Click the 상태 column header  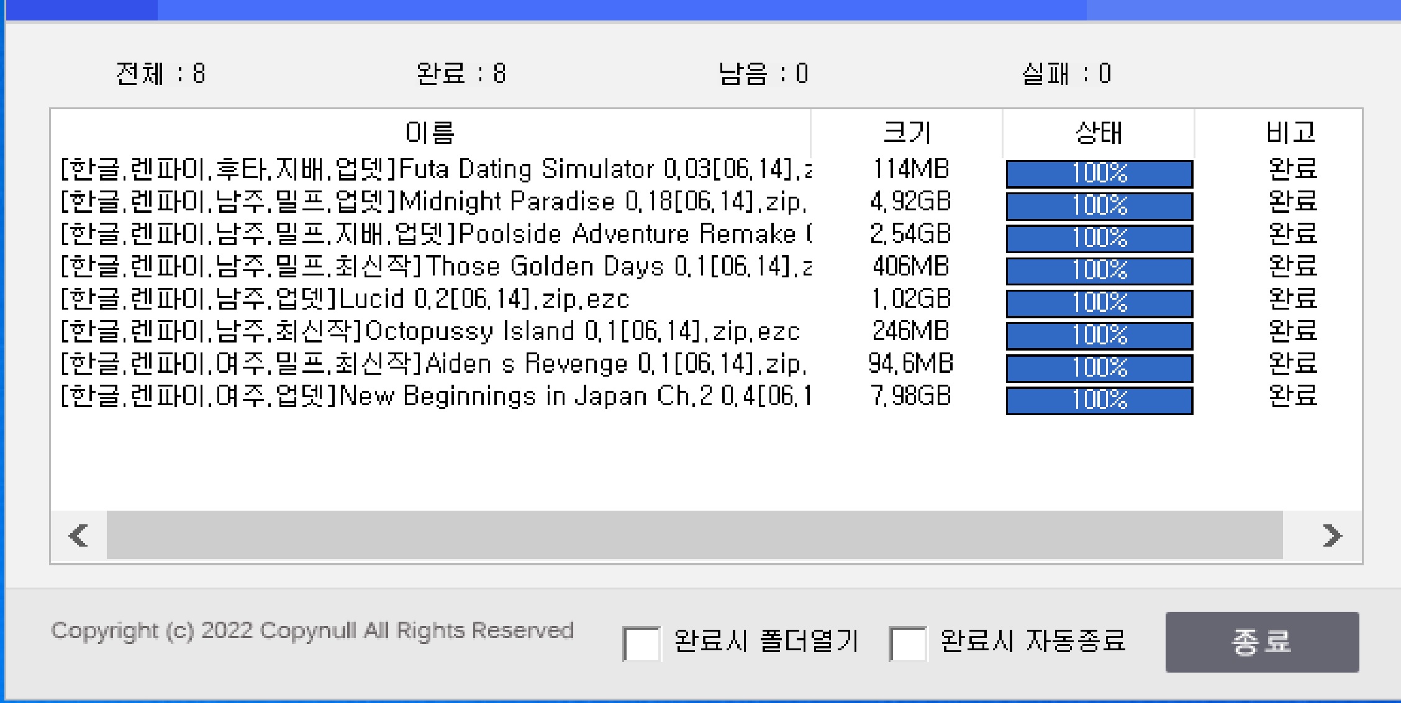pyautogui.click(x=1098, y=132)
